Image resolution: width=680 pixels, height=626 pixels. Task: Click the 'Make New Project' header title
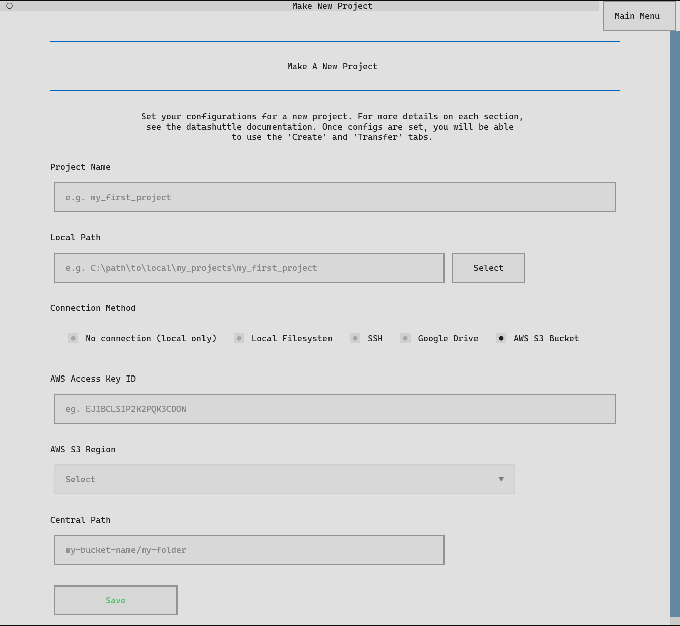[332, 6]
